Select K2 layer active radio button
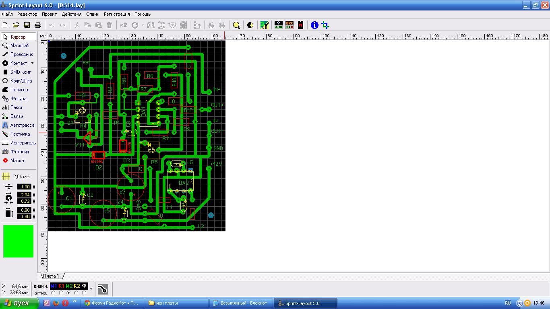Screen dimensions: 550x309 coord(77,293)
